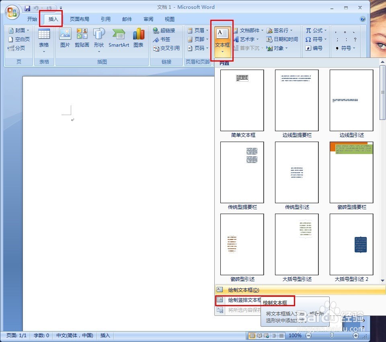Undo last action in quick access toolbar
The image size is (386, 342).
tap(36, 8)
